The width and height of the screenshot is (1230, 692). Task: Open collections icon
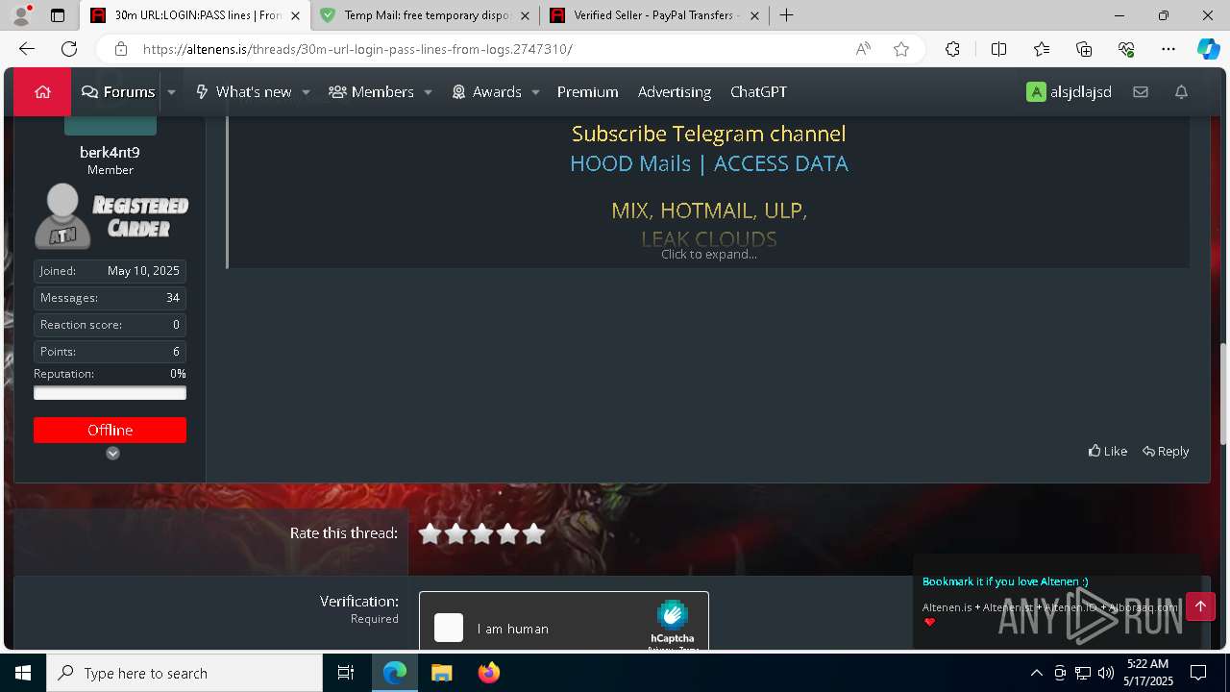click(x=1084, y=49)
